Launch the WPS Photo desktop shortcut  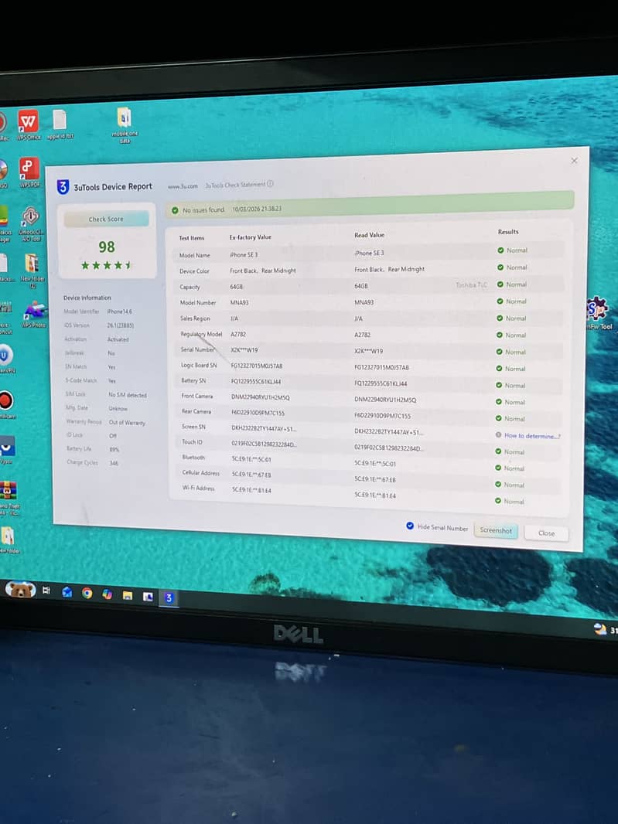click(x=34, y=315)
